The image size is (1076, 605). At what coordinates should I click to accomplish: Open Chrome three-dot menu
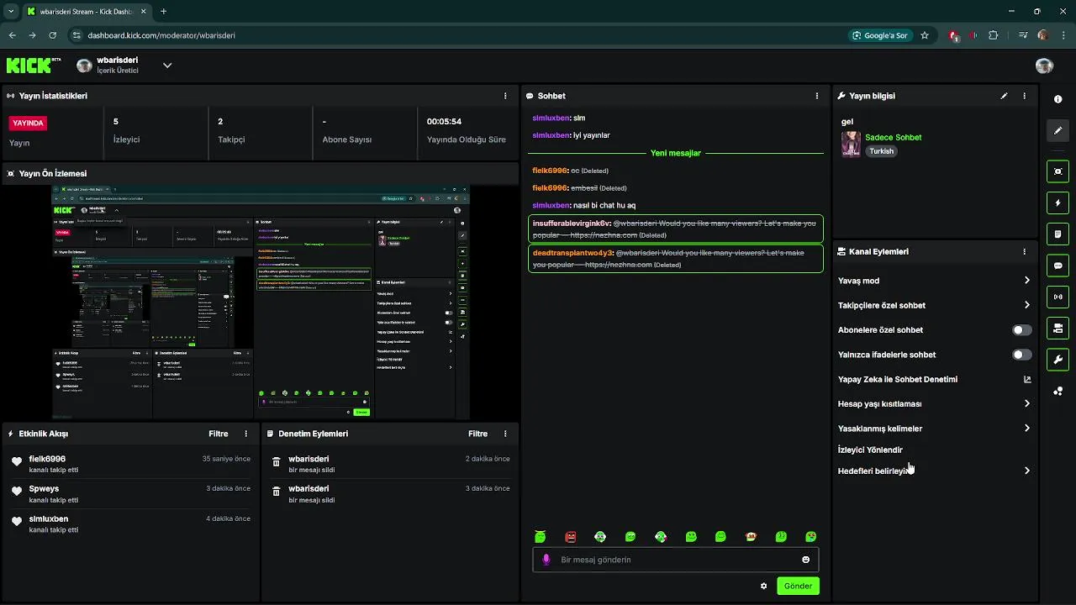1063,35
